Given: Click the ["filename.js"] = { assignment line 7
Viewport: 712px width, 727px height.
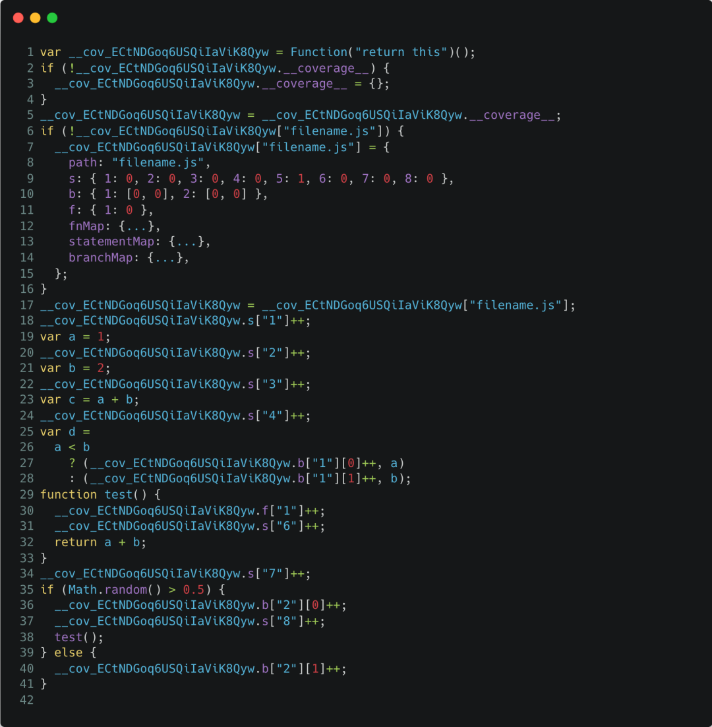Looking at the screenshot, I should pos(222,147).
